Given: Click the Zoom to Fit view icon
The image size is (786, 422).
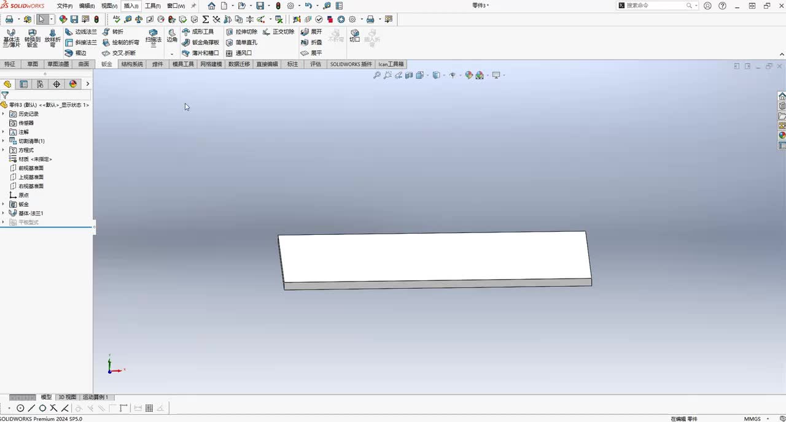Looking at the screenshot, I should tap(377, 75).
